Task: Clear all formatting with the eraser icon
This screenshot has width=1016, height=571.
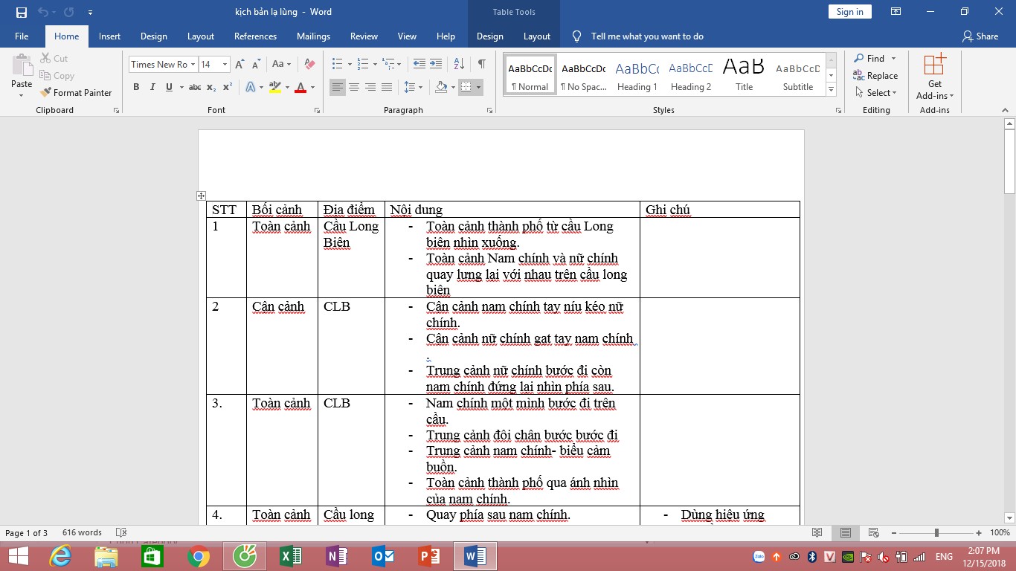Action: [x=310, y=64]
